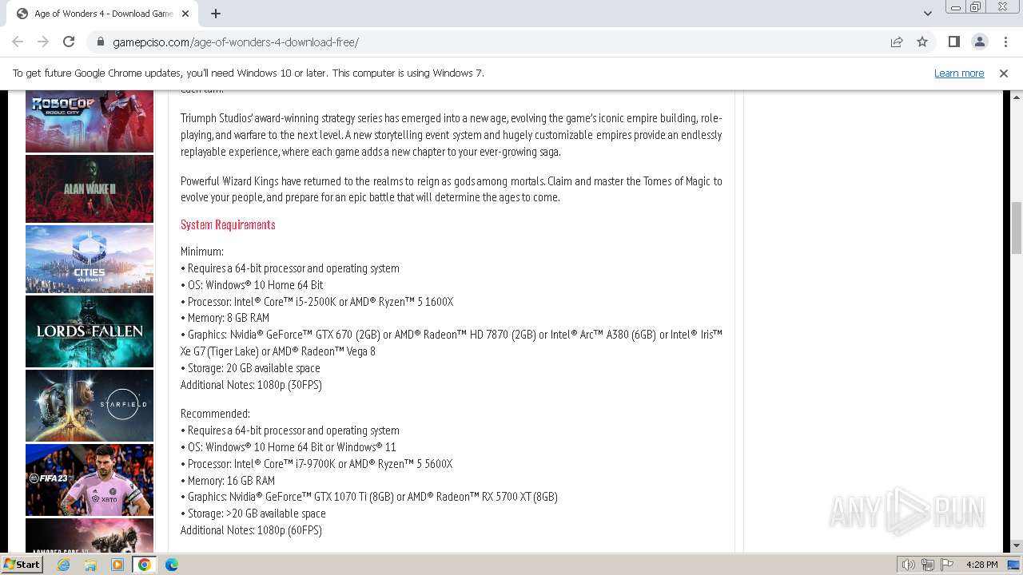Open Windows Media Player on taskbar

point(117,565)
